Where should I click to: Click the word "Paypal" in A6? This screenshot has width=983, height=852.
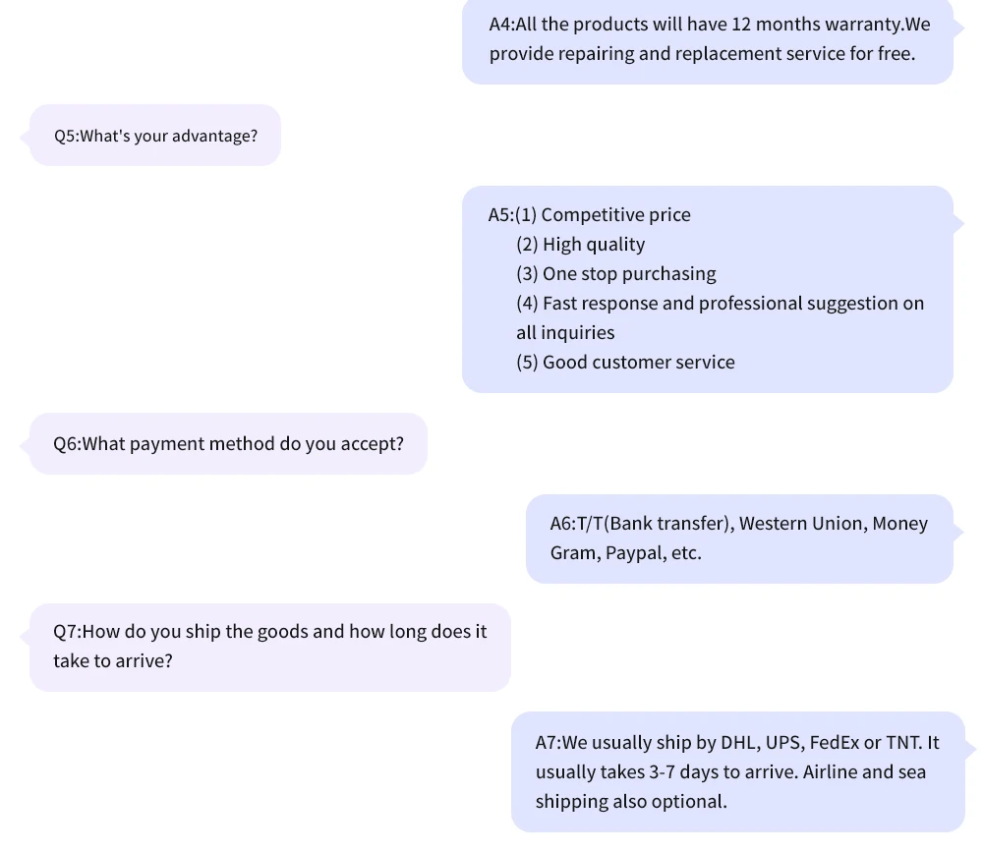tap(632, 553)
